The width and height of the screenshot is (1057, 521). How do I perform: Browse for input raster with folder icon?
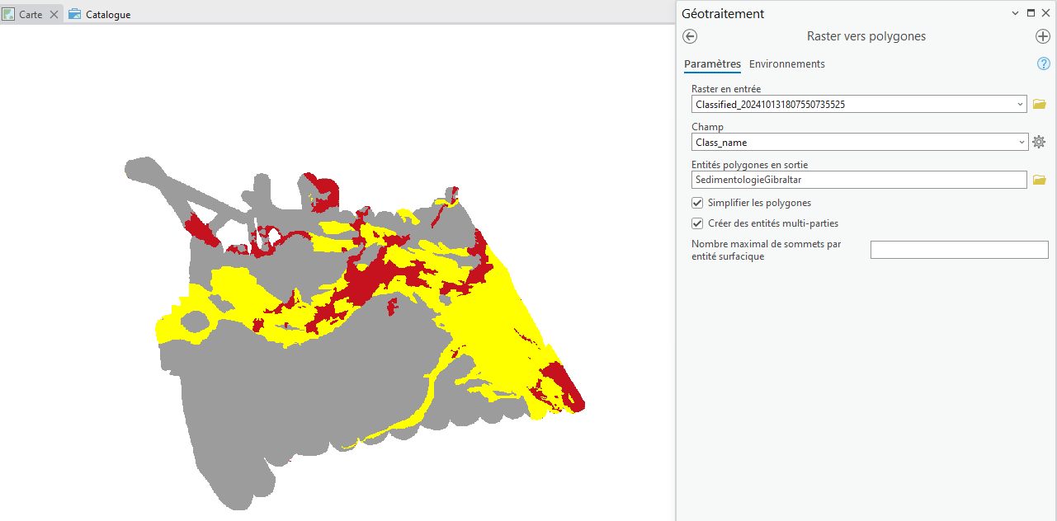[x=1039, y=104]
